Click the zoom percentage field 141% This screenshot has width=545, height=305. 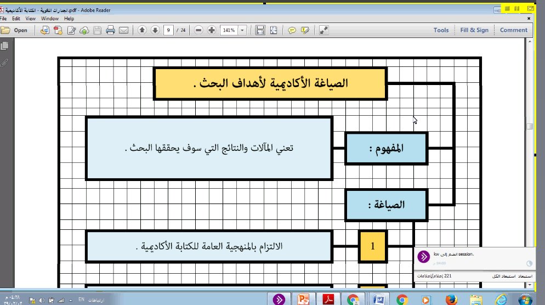[229, 30]
